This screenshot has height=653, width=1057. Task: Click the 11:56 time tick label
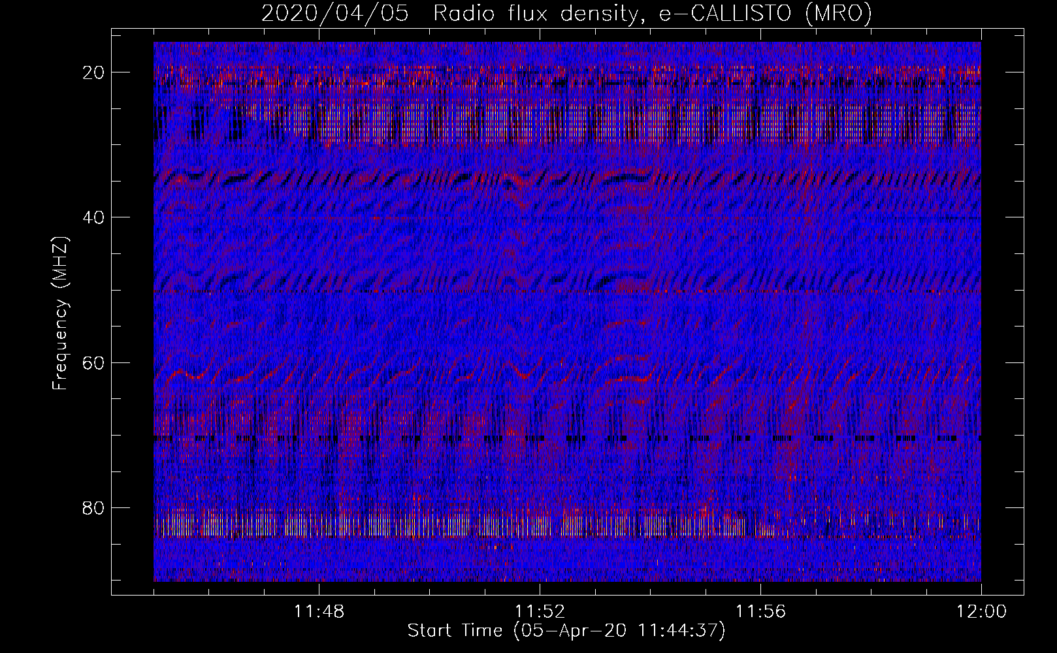click(760, 612)
